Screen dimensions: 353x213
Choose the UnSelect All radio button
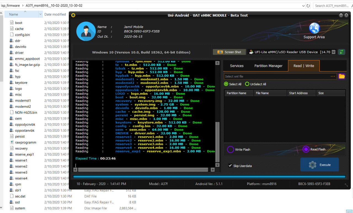point(247,84)
